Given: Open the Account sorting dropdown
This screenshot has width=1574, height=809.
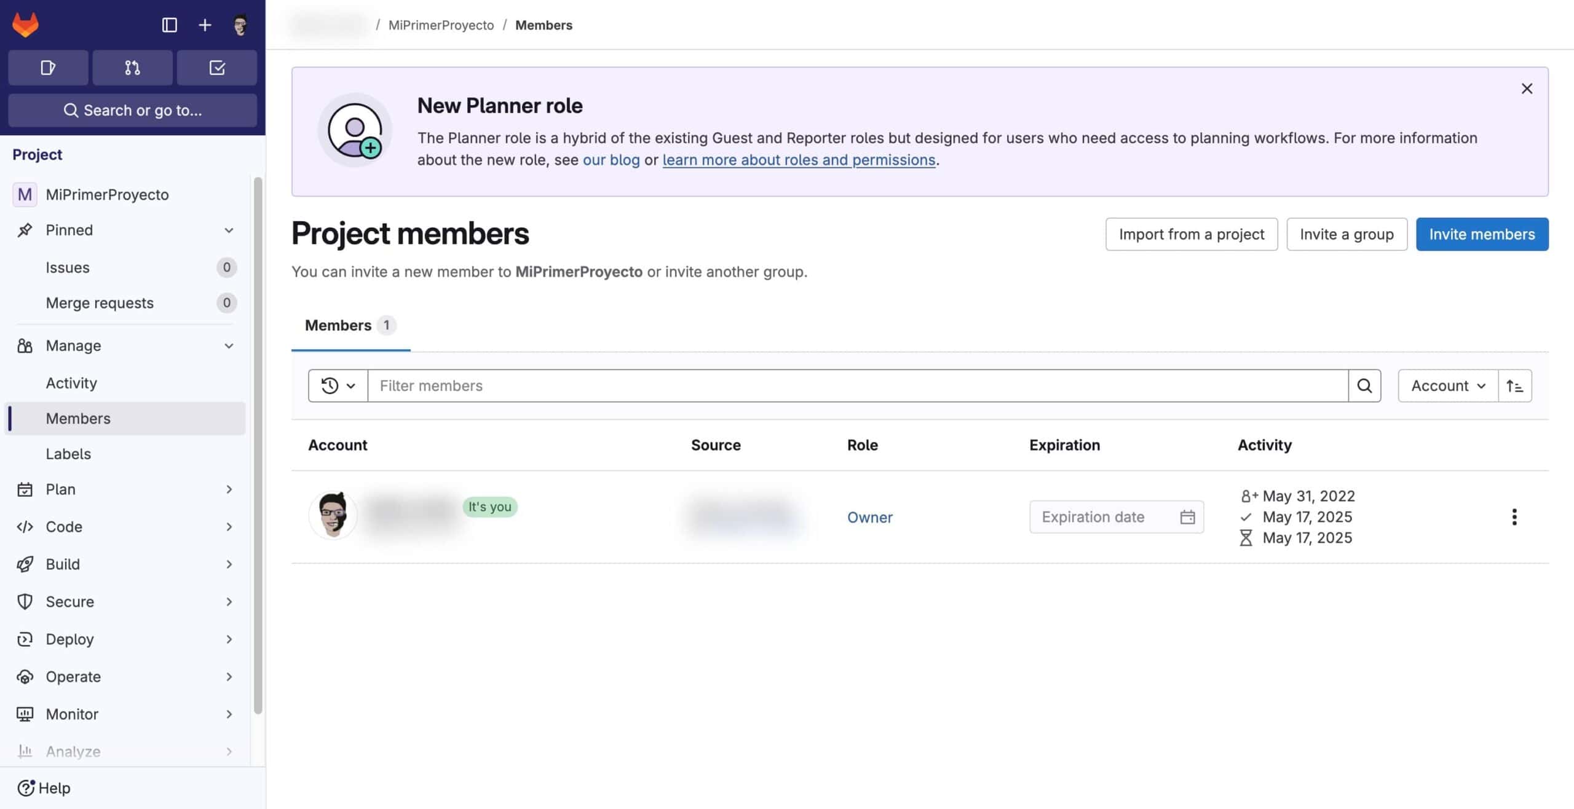Looking at the screenshot, I should tap(1447, 385).
